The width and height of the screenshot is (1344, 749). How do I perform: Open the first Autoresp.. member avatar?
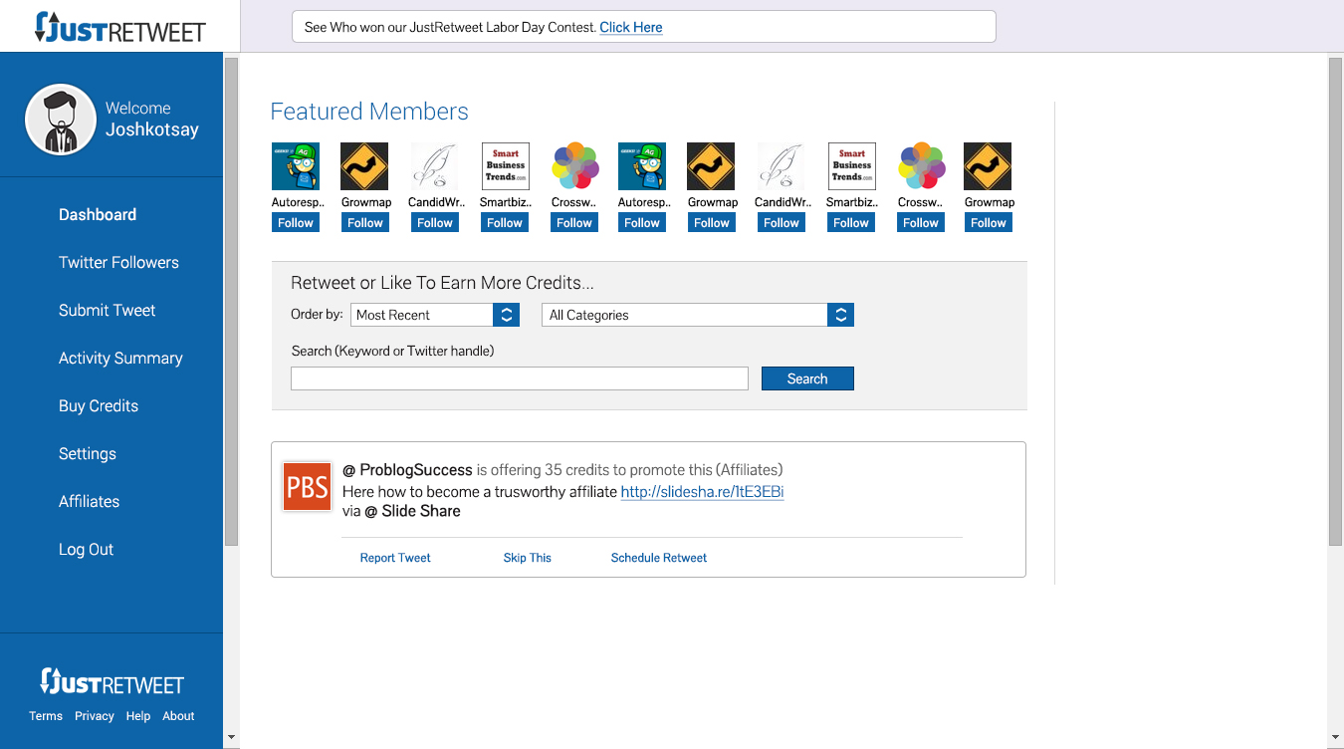coord(296,166)
